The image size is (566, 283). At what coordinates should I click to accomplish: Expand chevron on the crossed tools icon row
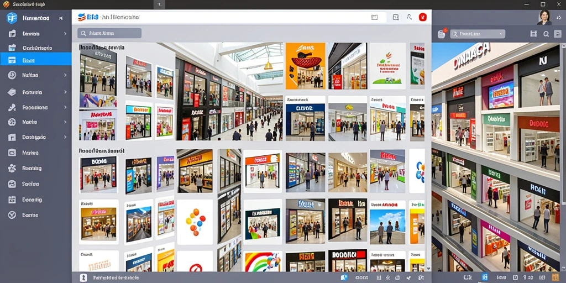point(65,107)
